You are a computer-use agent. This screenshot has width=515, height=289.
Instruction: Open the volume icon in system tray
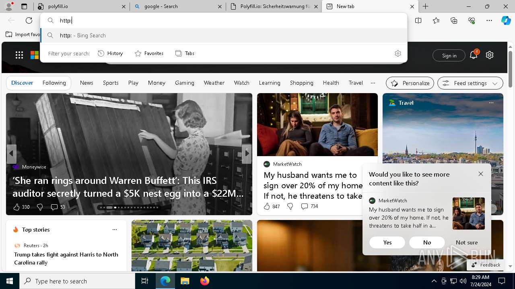coord(463,281)
